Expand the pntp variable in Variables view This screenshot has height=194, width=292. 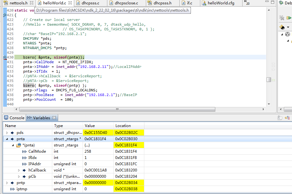pos(7,182)
